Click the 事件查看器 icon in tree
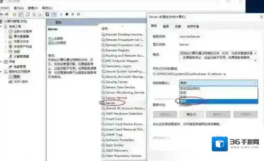This screenshot has height=161, width=264. pyautogui.click(x=10, y=36)
